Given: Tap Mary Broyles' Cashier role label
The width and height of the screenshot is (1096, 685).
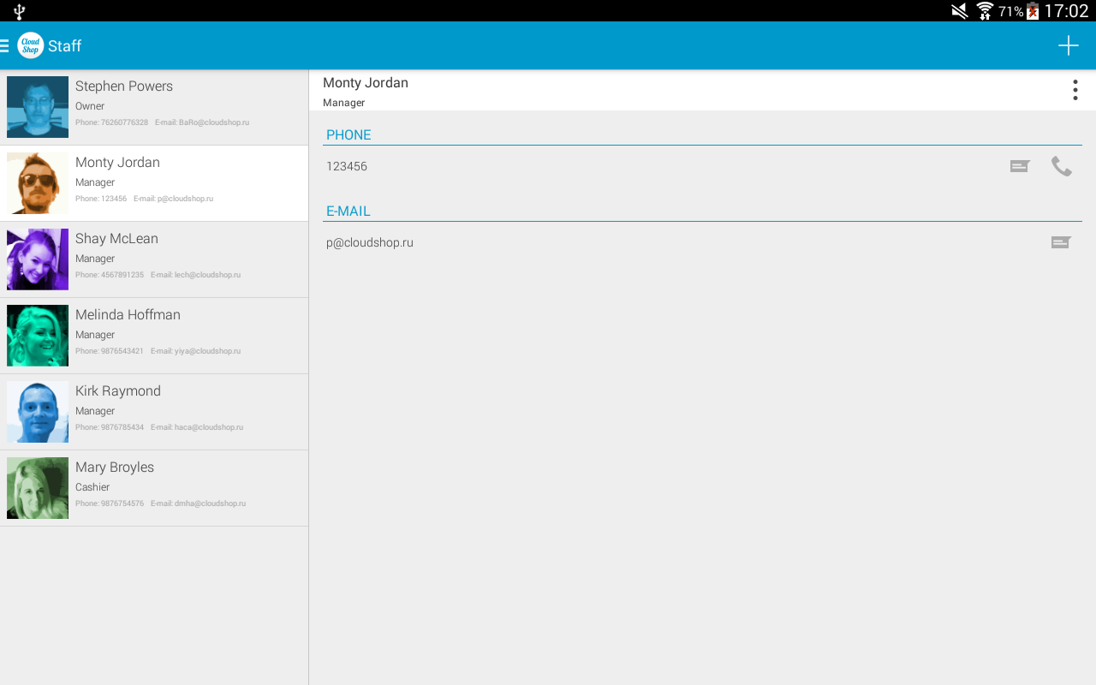Looking at the screenshot, I should tap(92, 486).
